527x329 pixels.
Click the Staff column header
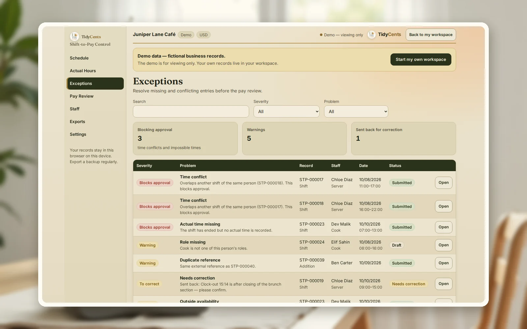[336, 165]
